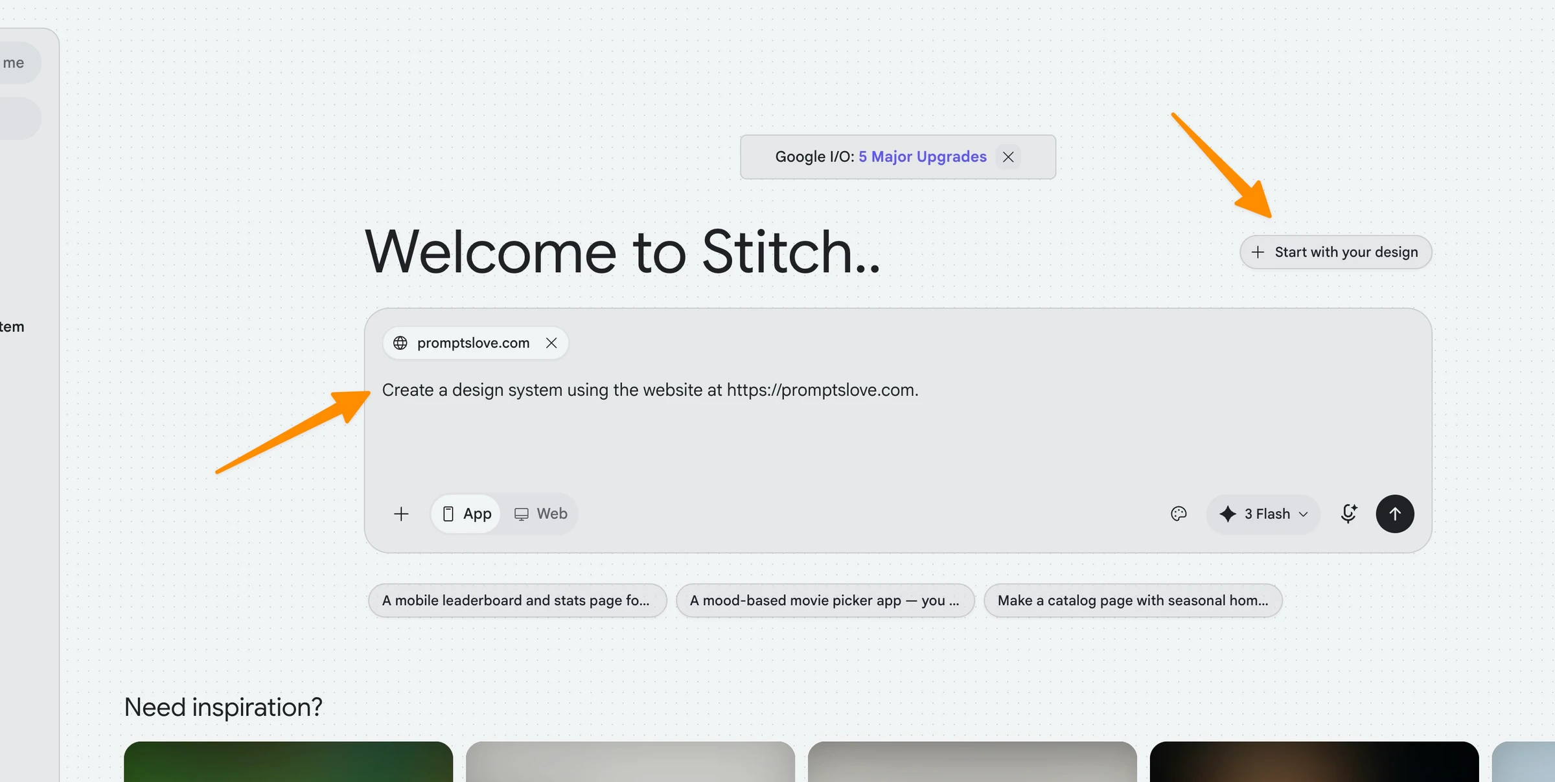This screenshot has height=782, width=1555.
Task: Choose the mobile leaderboard suggestion chip
Action: [518, 601]
